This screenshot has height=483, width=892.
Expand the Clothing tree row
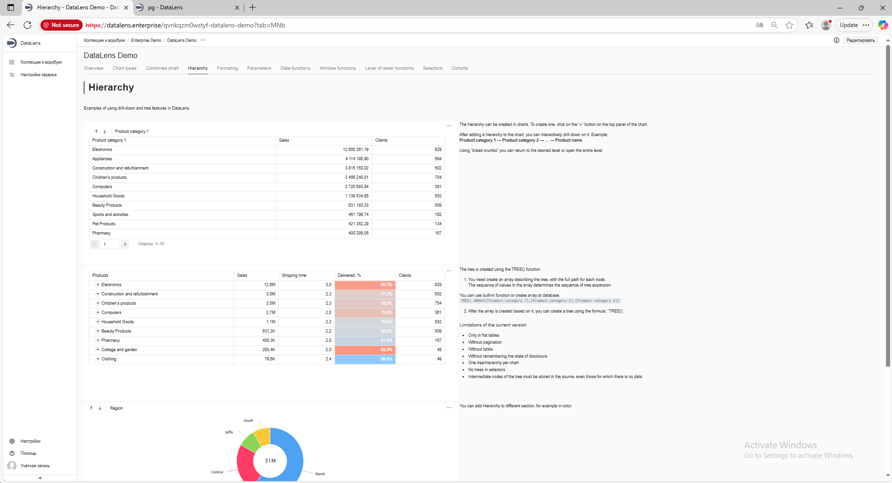coord(98,359)
